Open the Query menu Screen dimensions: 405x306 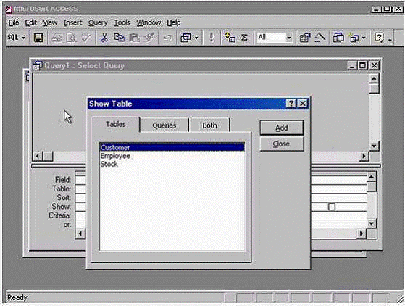98,22
